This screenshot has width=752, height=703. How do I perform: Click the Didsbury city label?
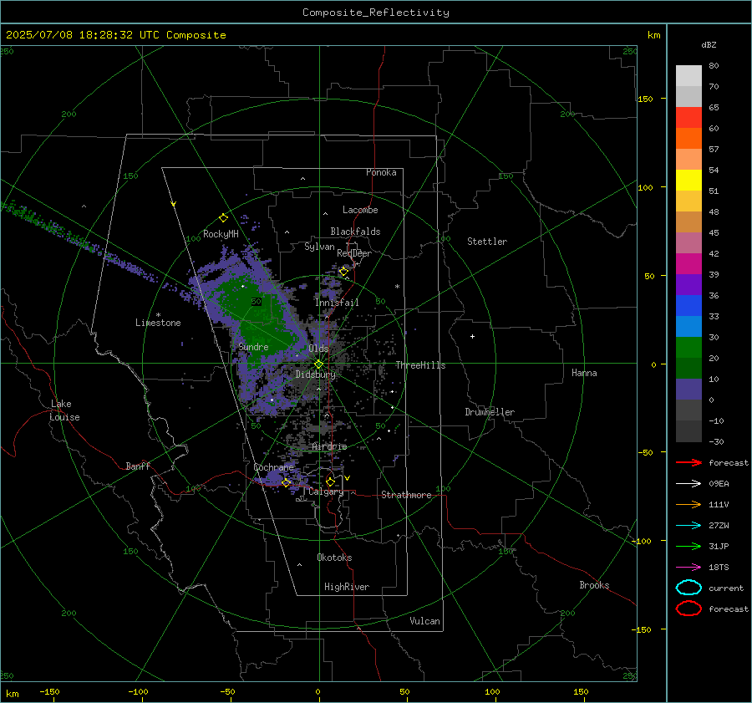pyautogui.click(x=315, y=374)
